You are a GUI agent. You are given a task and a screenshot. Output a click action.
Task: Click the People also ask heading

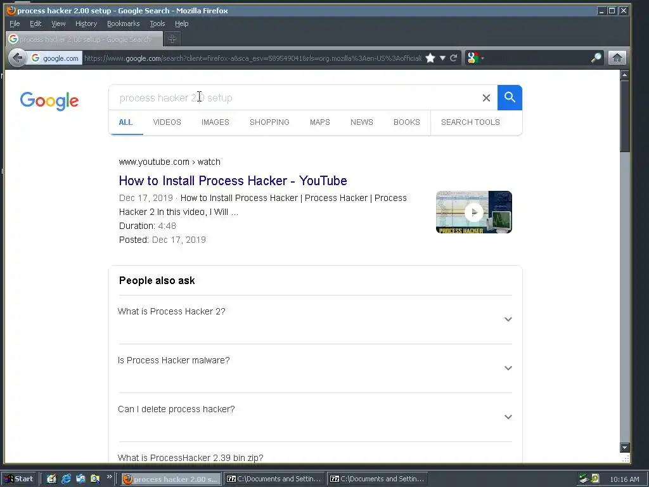[157, 280]
